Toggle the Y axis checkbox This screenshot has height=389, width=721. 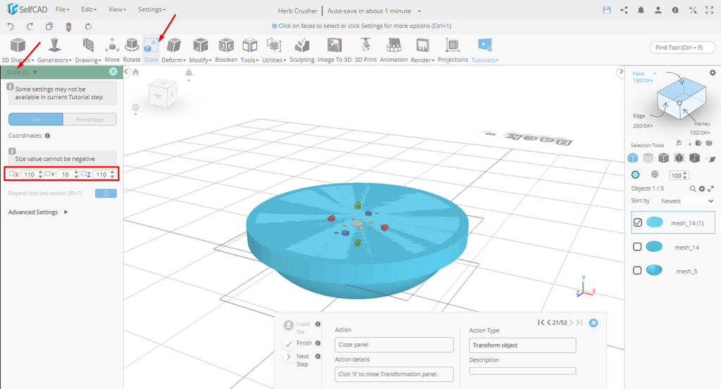pos(48,174)
